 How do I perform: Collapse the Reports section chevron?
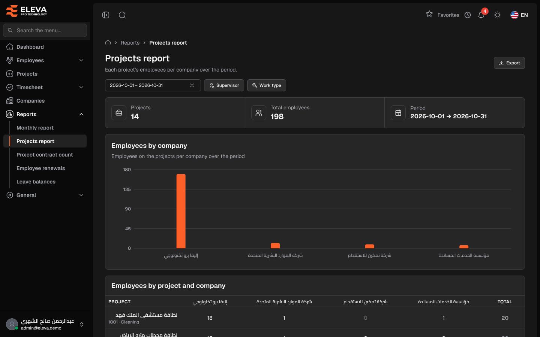[81, 114]
